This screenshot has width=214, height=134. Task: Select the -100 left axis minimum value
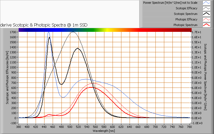coord(13,123)
